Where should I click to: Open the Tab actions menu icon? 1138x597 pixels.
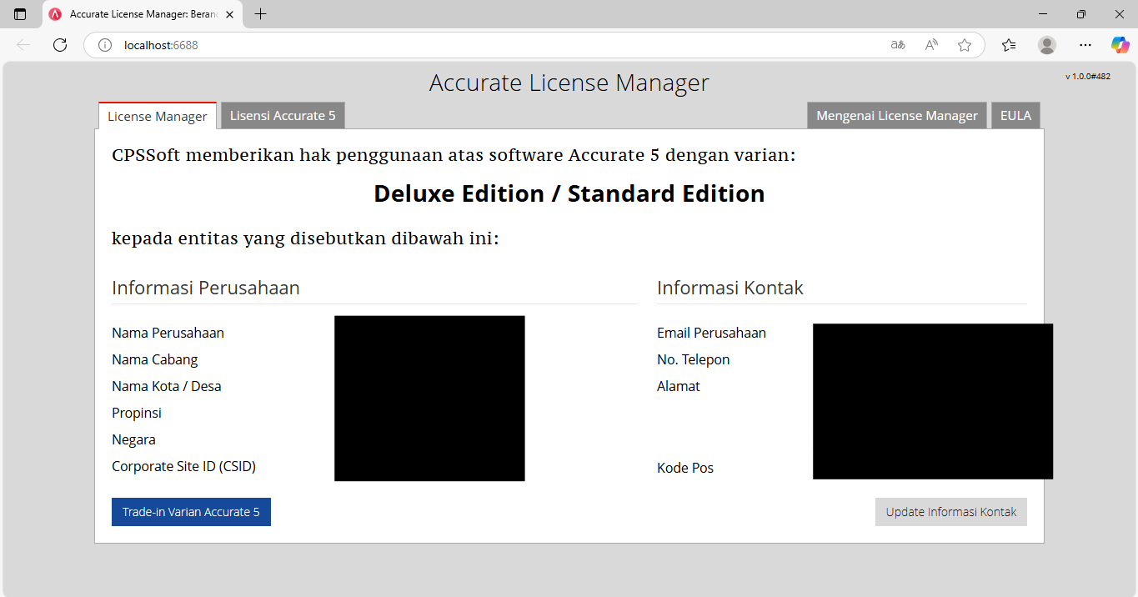20,14
